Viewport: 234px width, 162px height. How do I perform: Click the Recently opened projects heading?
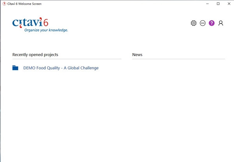(x=35, y=55)
